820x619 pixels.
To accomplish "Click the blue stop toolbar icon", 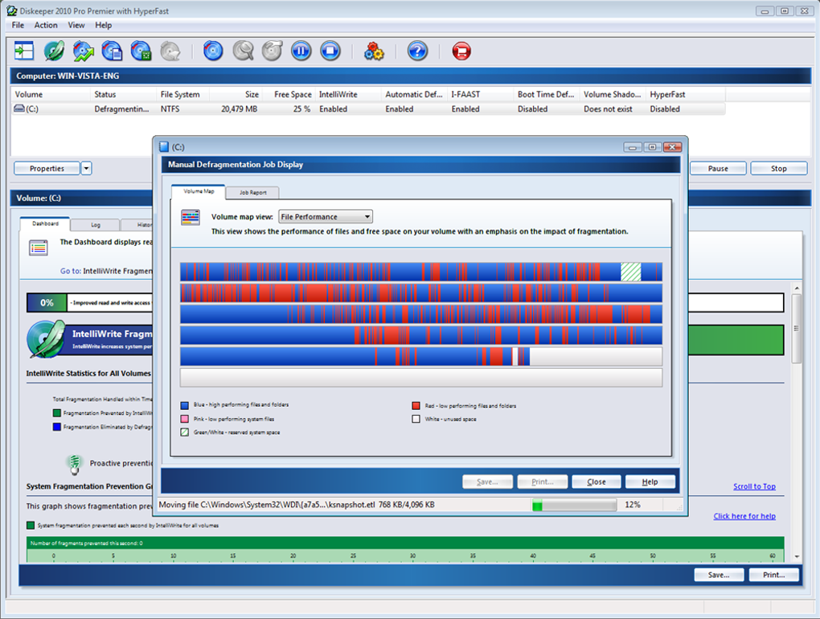I will (330, 51).
